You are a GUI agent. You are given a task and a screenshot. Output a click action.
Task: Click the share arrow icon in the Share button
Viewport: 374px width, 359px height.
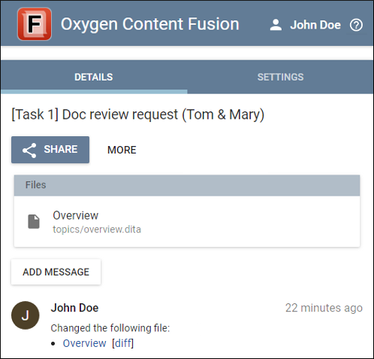pos(29,151)
